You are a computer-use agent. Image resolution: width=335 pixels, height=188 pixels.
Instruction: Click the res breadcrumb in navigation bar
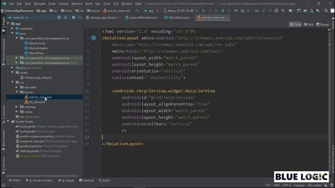click(80, 10)
